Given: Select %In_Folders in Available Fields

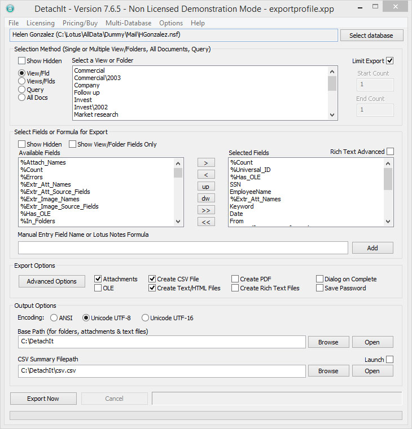Looking at the screenshot, I should [x=97, y=221].
